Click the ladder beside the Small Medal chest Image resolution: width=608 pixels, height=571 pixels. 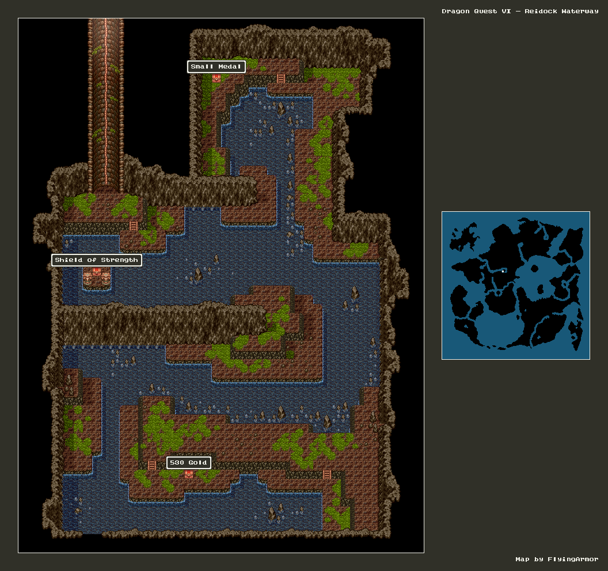pos(281,78)
